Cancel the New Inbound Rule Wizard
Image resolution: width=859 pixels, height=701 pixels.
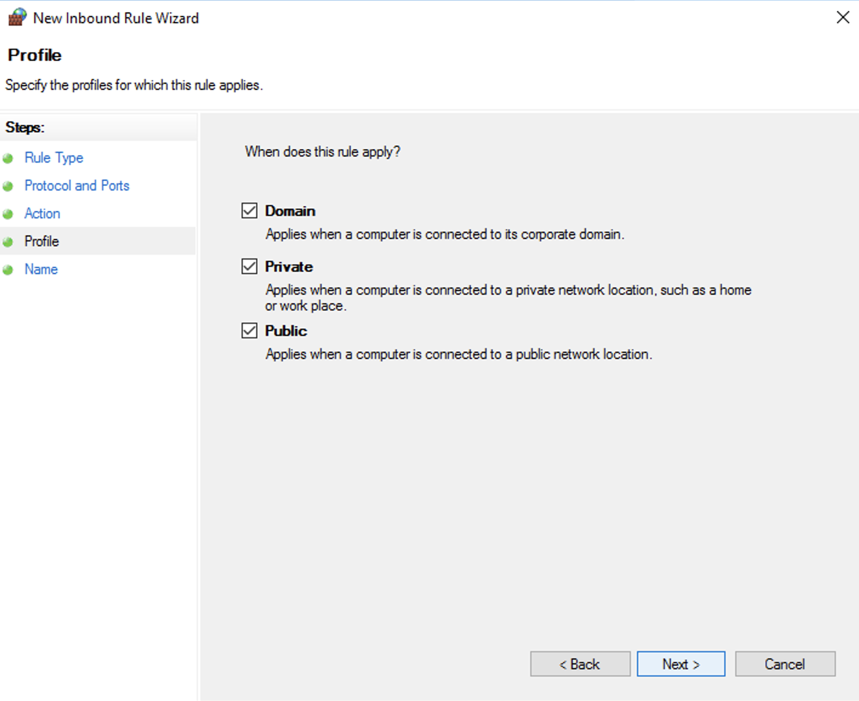click(x=785, y=664)
